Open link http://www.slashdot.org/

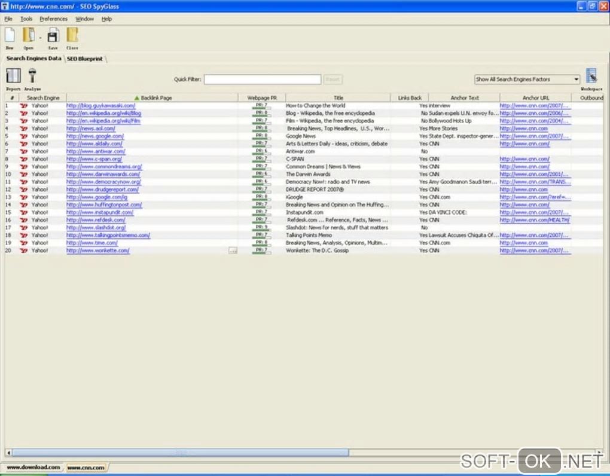[x=96, y=227]
